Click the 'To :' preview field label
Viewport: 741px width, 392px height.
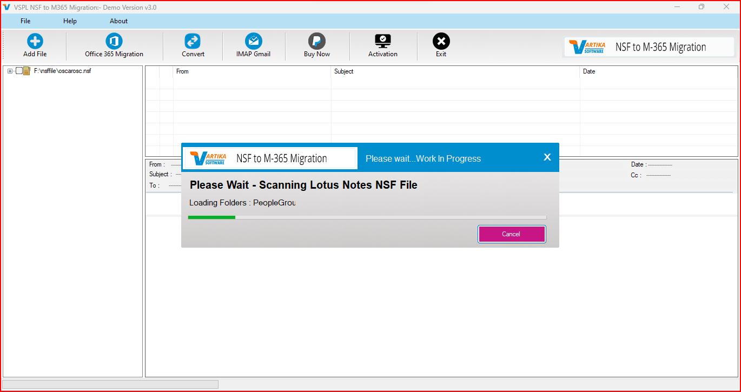155,185
